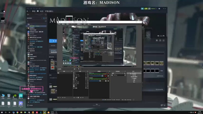Open desktop audio settings gear in OBS mixer
The width and height of the screenshot is (203, 114).
click(x=108, y=81)
